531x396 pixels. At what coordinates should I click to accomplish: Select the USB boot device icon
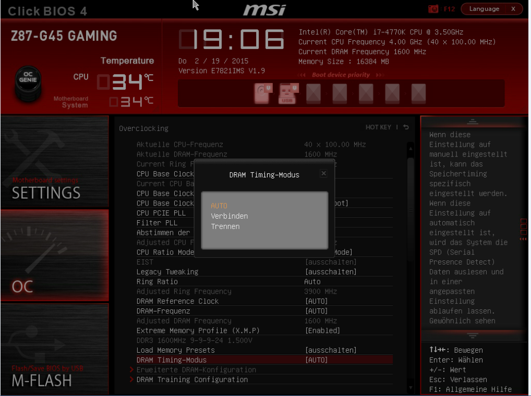pyautogui.click(x=288, y=93)
